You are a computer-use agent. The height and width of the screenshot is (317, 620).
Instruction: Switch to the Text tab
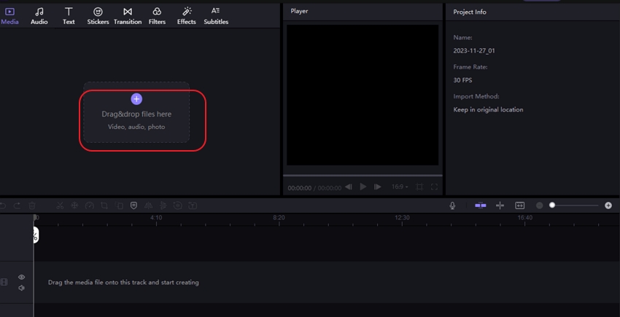click(x=69, y=16)
